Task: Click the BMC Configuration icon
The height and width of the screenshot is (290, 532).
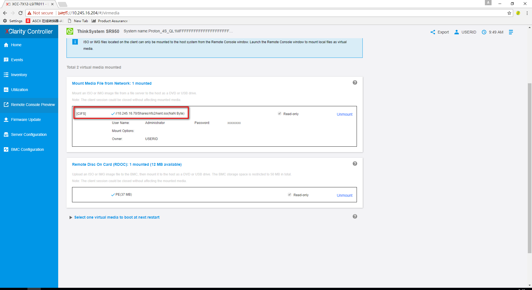Action: [6, 149]
